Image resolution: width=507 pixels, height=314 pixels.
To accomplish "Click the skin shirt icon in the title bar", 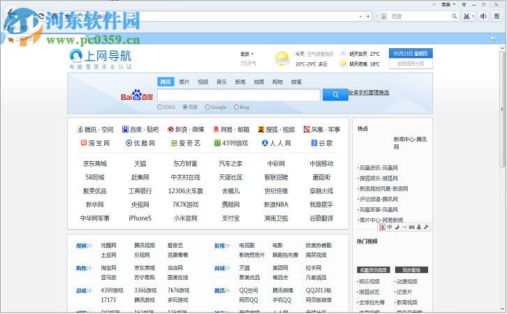I will [464, 4].
